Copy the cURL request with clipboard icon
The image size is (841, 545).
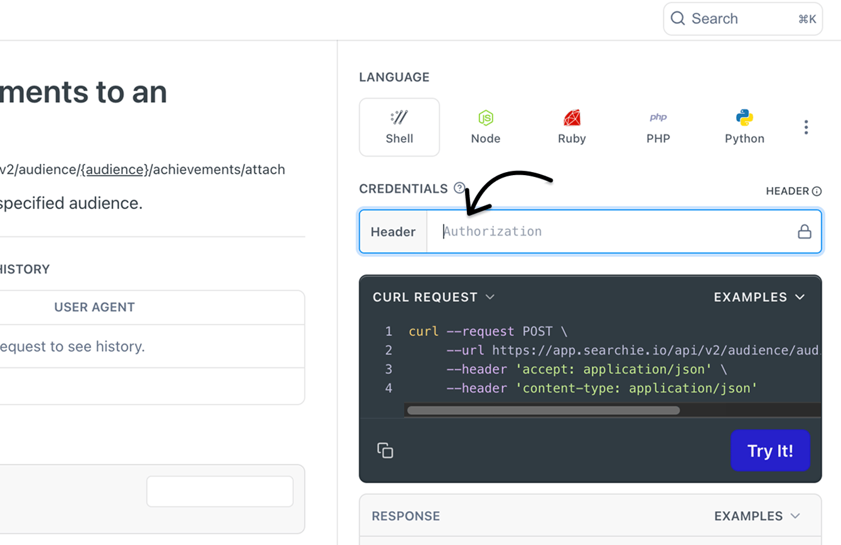(385, 450)
